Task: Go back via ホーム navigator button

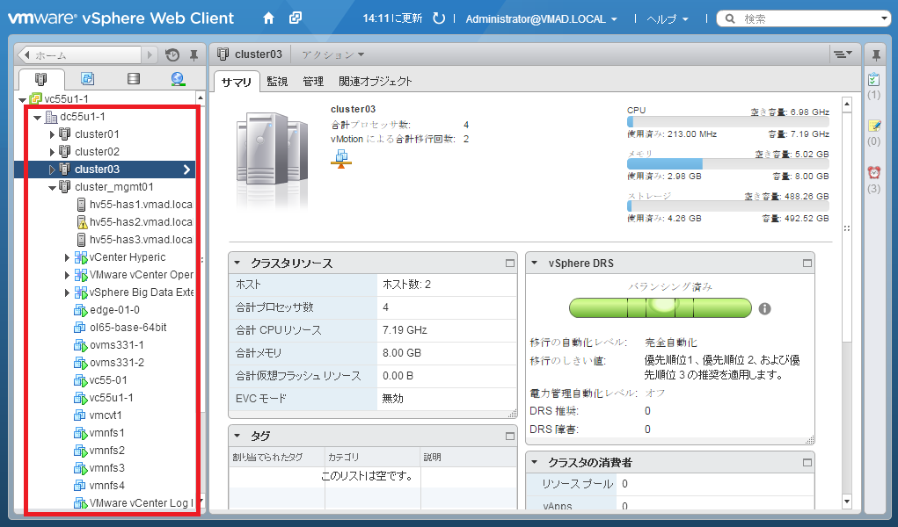Action: coord(80,55)
